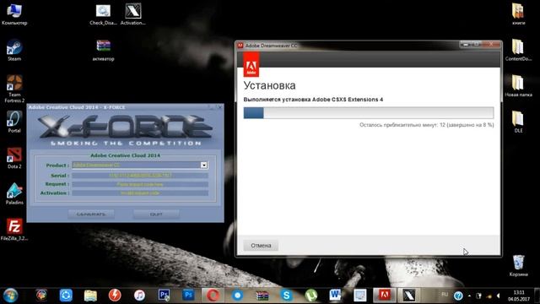The height and width of the screenshot is (304, 540).
Task: Click the remaining time status text
Action: pos(427,125)
